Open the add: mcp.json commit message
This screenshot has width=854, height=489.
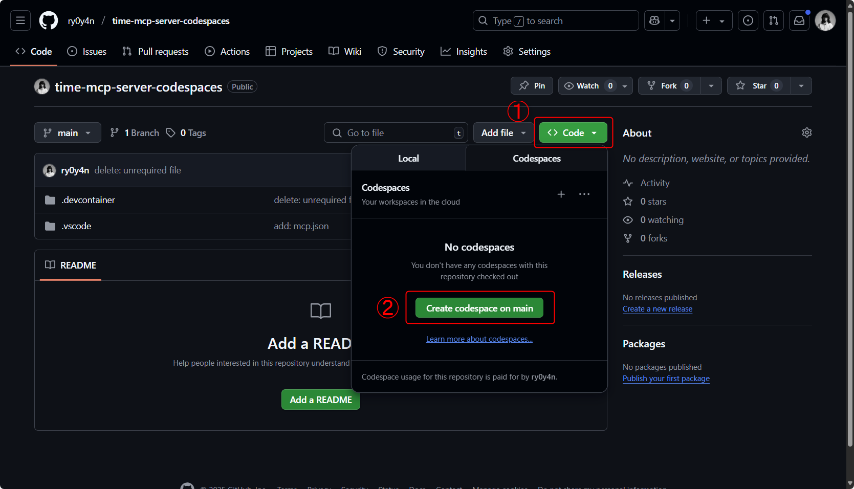[x=301, y=226]
